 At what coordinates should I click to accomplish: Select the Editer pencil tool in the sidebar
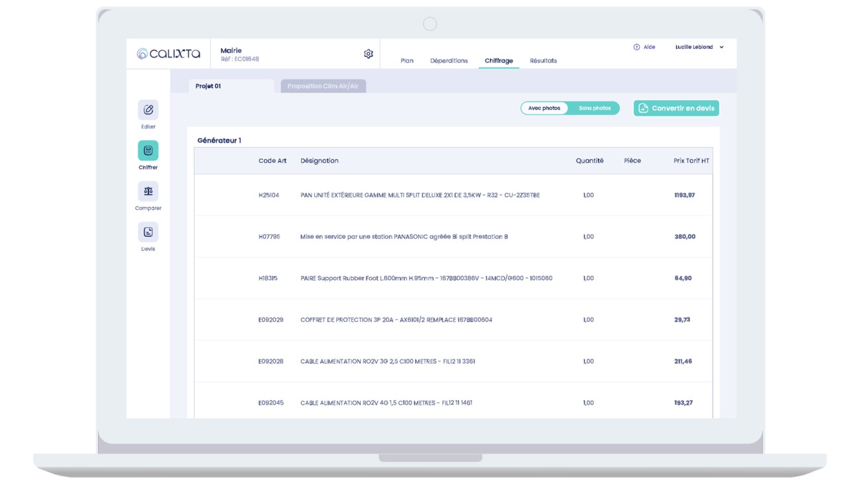tap(148, 109)
